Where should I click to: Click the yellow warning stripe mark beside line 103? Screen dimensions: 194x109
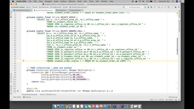coord(177,83)
